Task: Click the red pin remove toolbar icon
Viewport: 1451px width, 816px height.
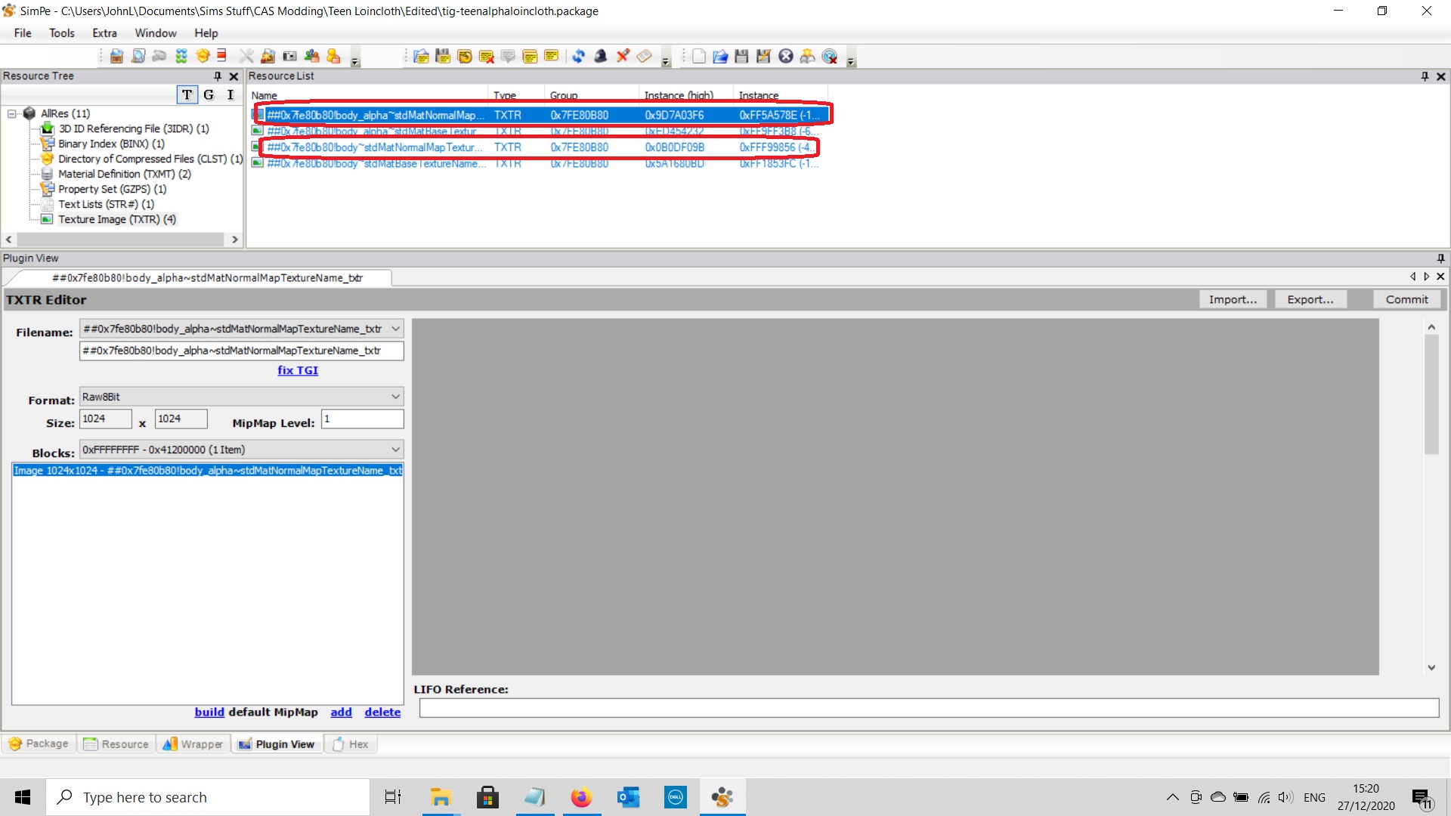Action: pyautogui.click(x=623, y=57)
